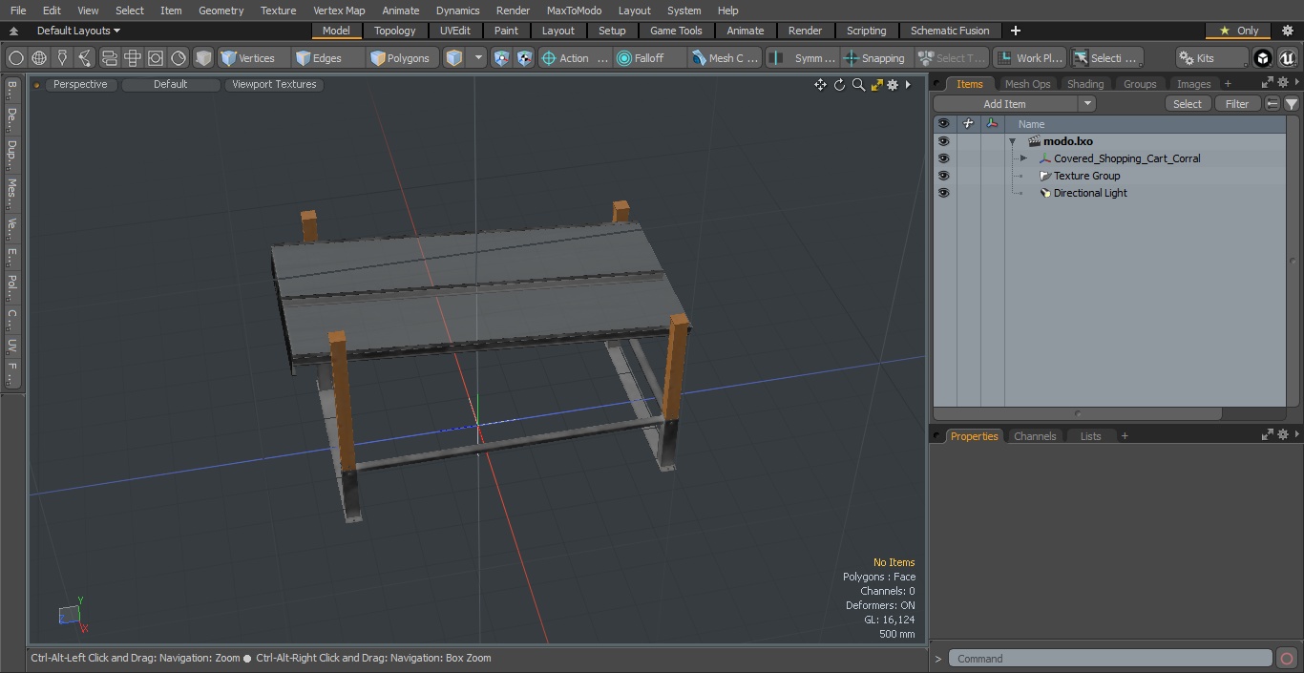
Task: Click the wireframe globe icon in the toolbar
Action: point(39,58)
